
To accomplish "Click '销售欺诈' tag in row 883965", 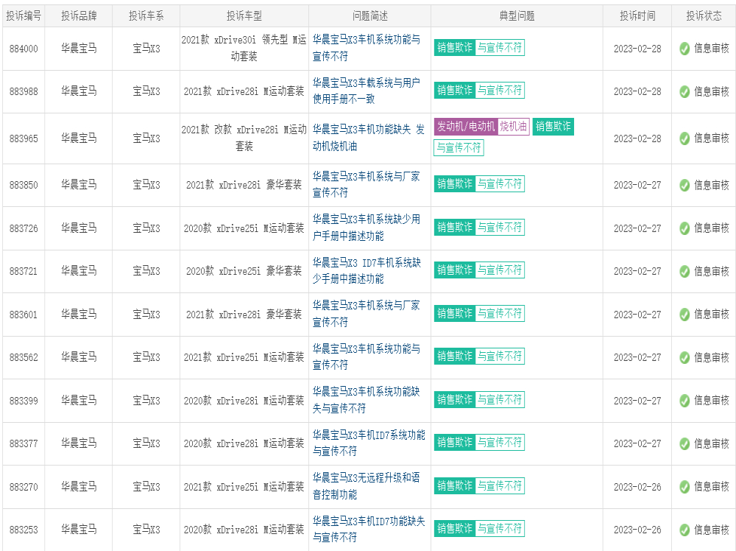I will click(553, 127).
